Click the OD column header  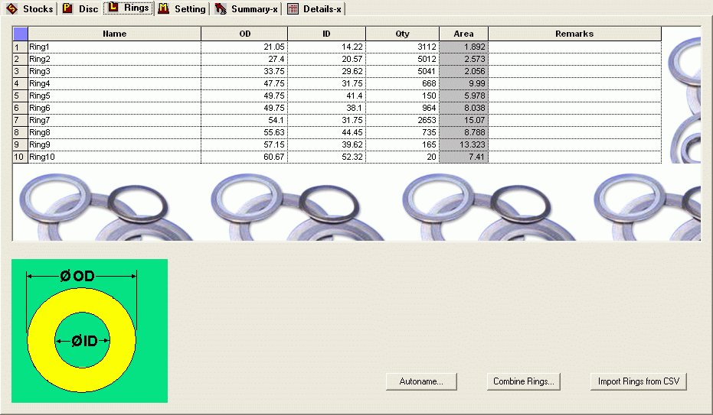(x=244, y=34)
